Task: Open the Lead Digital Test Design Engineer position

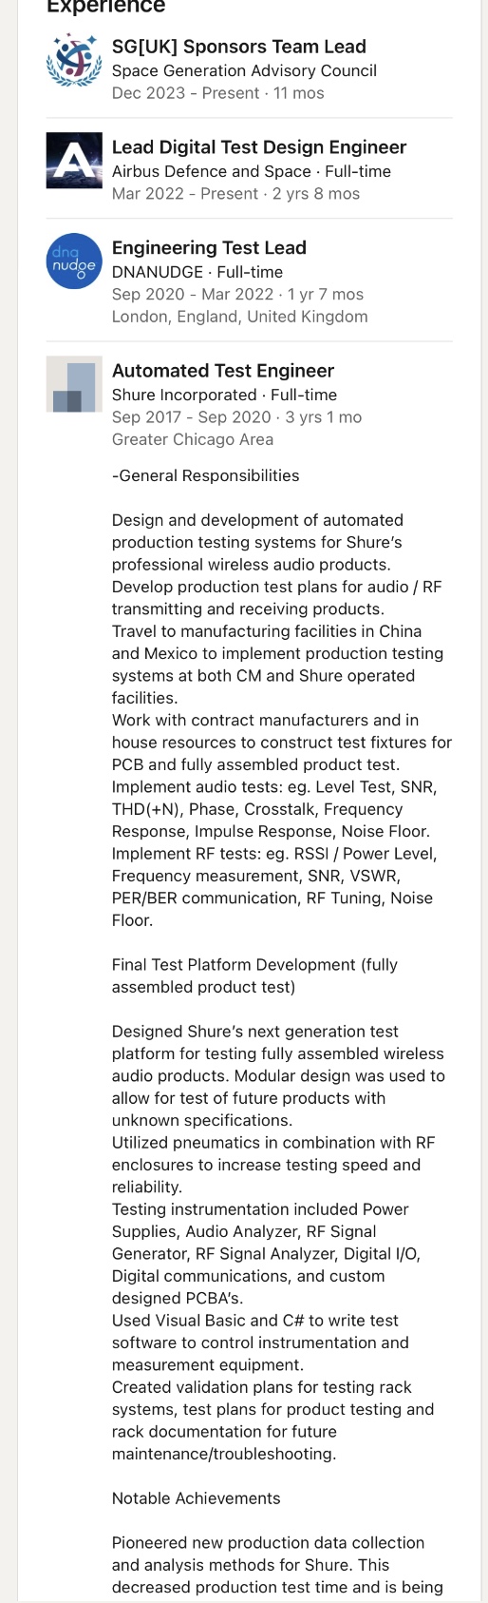Action: (259, 147)
